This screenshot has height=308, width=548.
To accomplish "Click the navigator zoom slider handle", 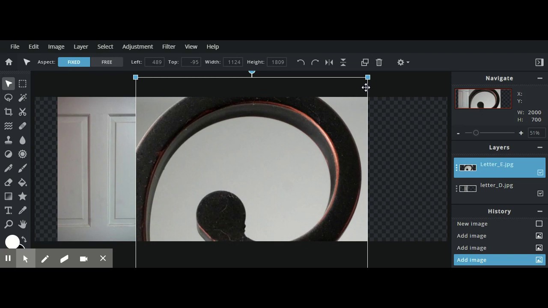I will click(x=476, y=133).
